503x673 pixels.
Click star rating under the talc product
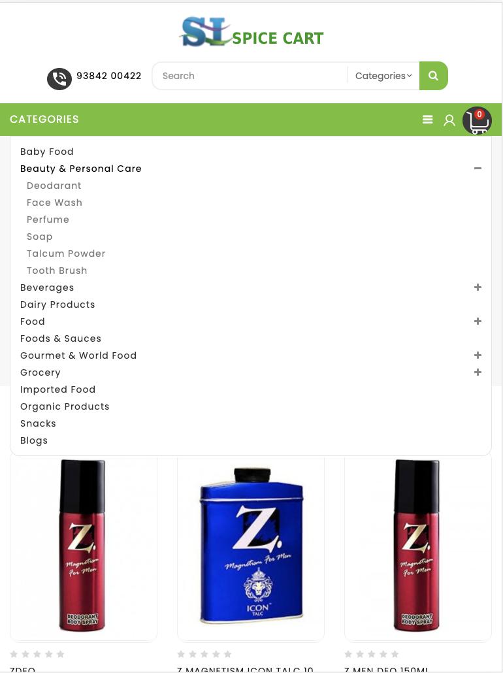tap(204, 654)
